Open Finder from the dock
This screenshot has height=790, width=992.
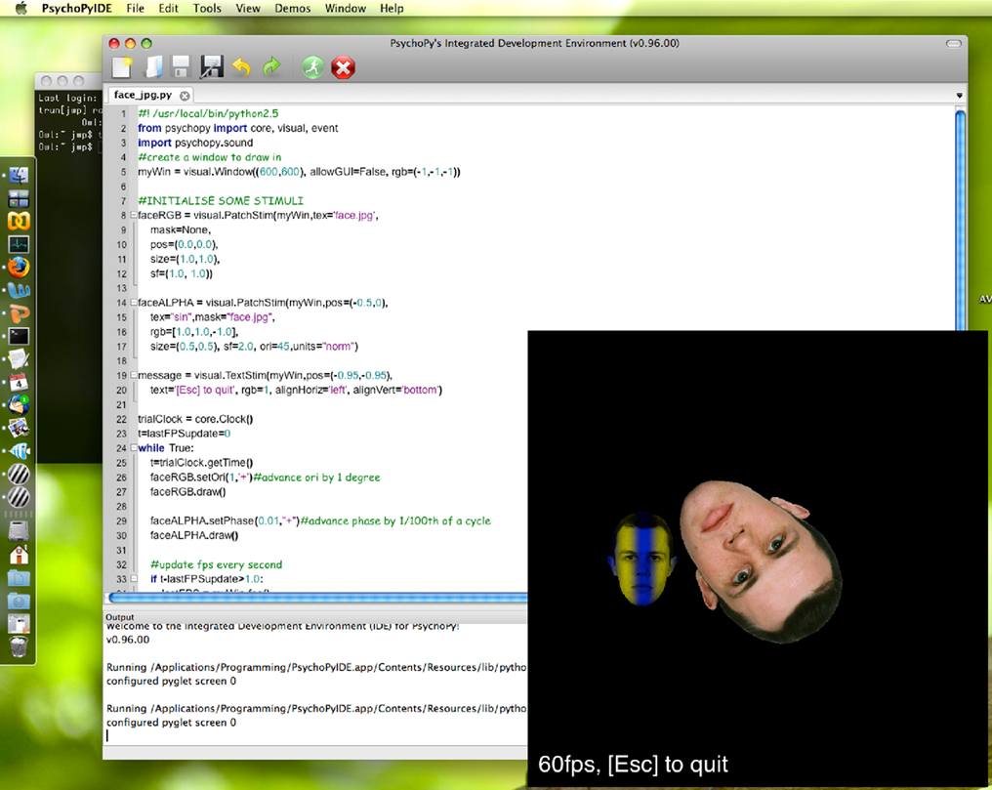click(x=19, y=175)
